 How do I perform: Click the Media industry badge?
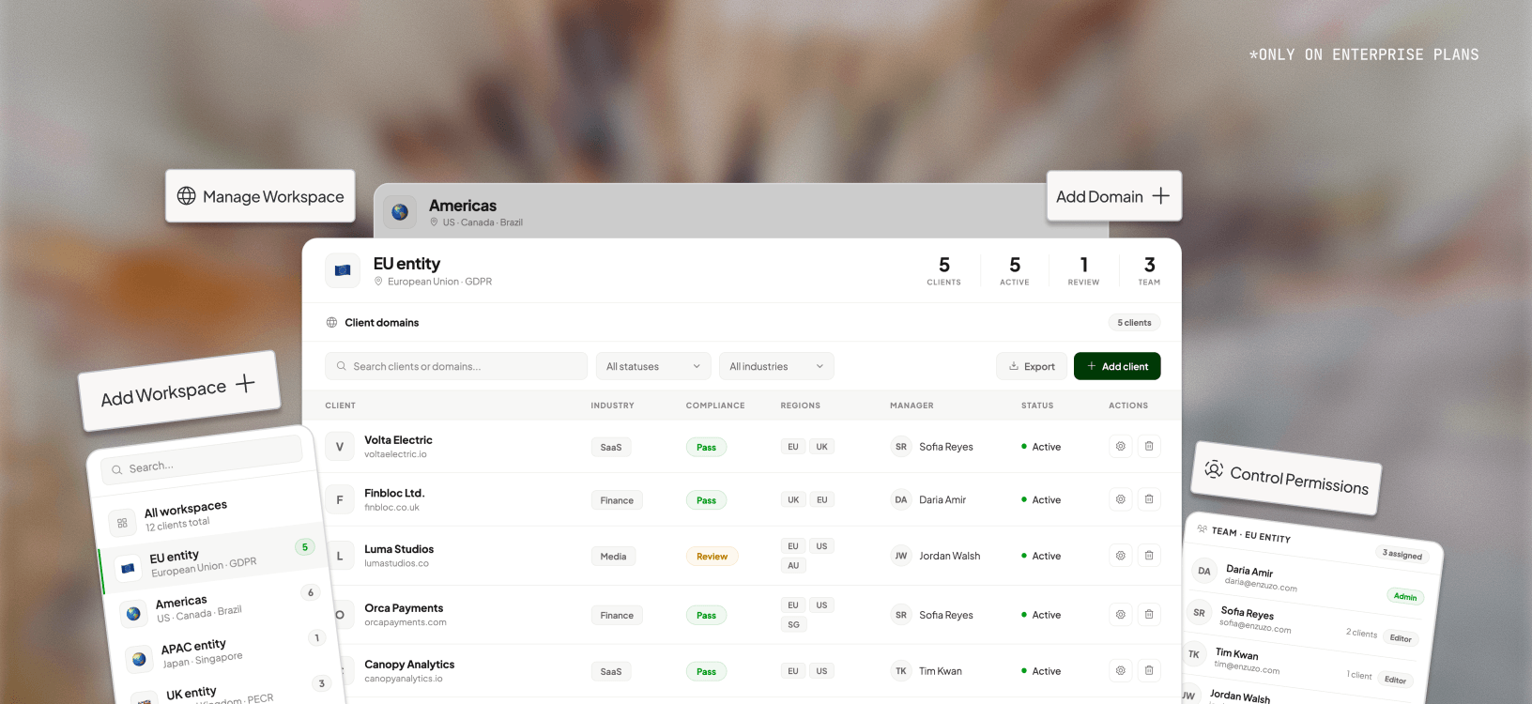click(x=613, y=557)
